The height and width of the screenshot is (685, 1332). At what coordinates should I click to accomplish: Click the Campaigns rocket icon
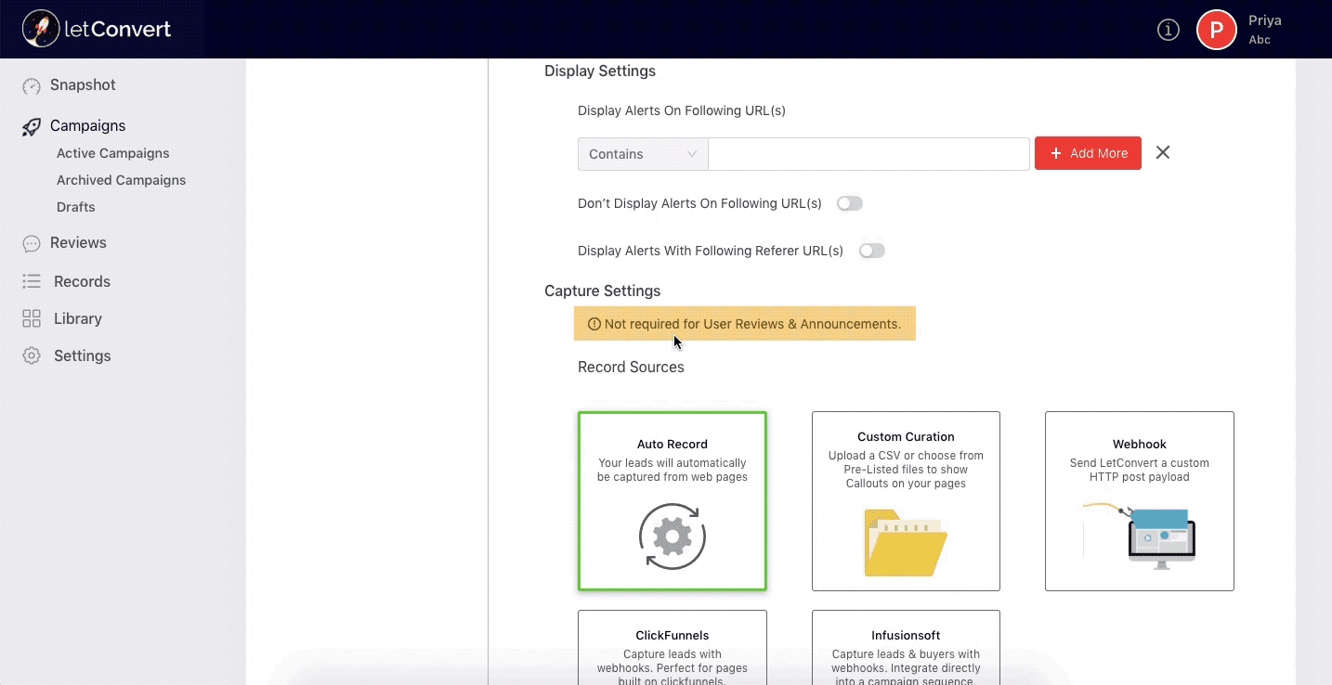(x=32, y=126)
